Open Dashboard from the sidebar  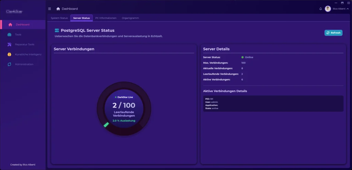23,25
